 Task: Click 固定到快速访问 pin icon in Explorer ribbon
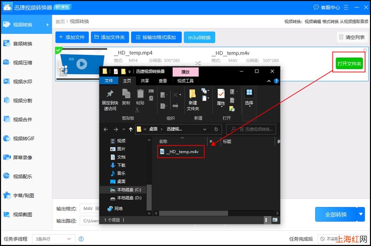tap(110, 94)
